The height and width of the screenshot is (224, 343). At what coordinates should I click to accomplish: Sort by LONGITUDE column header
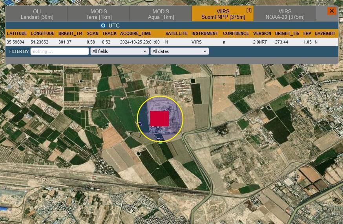[42, 34]
